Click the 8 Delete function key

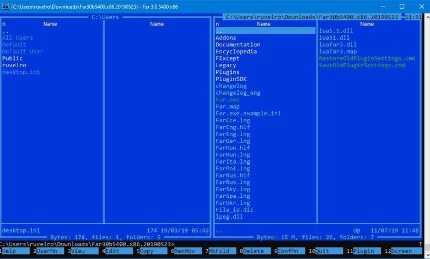coord(255,251)
